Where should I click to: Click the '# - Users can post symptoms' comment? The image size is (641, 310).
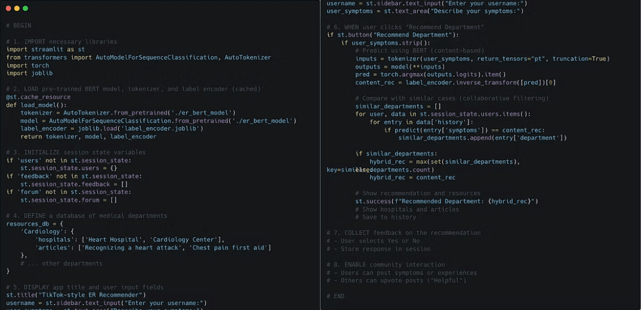coord(402,273)
